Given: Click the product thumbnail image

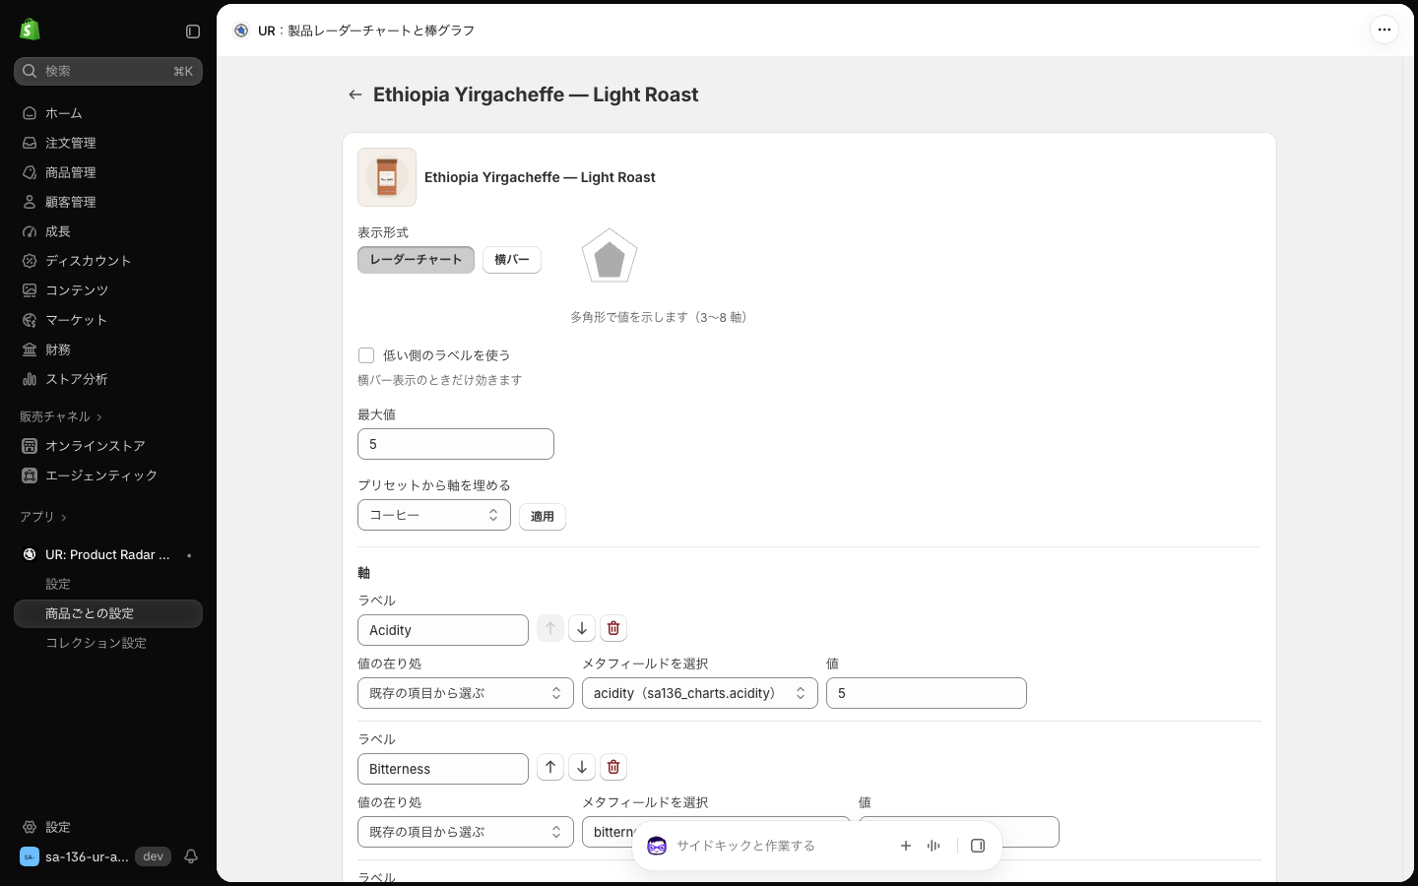Looking at the screenshot, I should [387, 177].
